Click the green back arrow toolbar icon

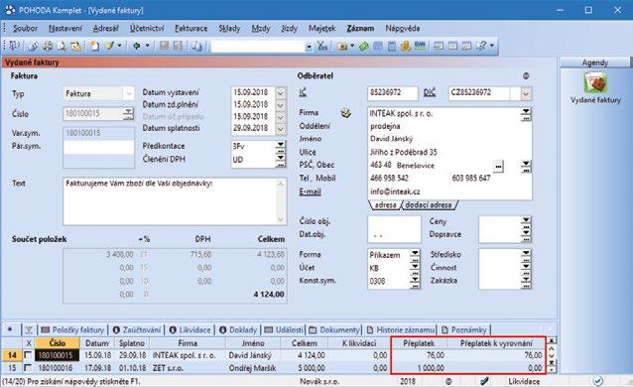tap(137, 46)
